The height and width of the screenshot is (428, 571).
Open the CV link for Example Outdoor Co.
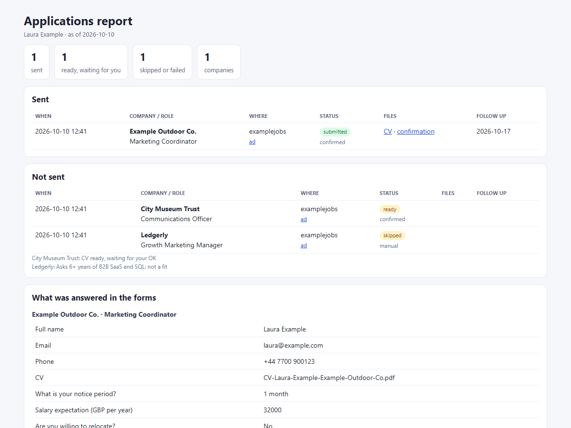point(388,132)
